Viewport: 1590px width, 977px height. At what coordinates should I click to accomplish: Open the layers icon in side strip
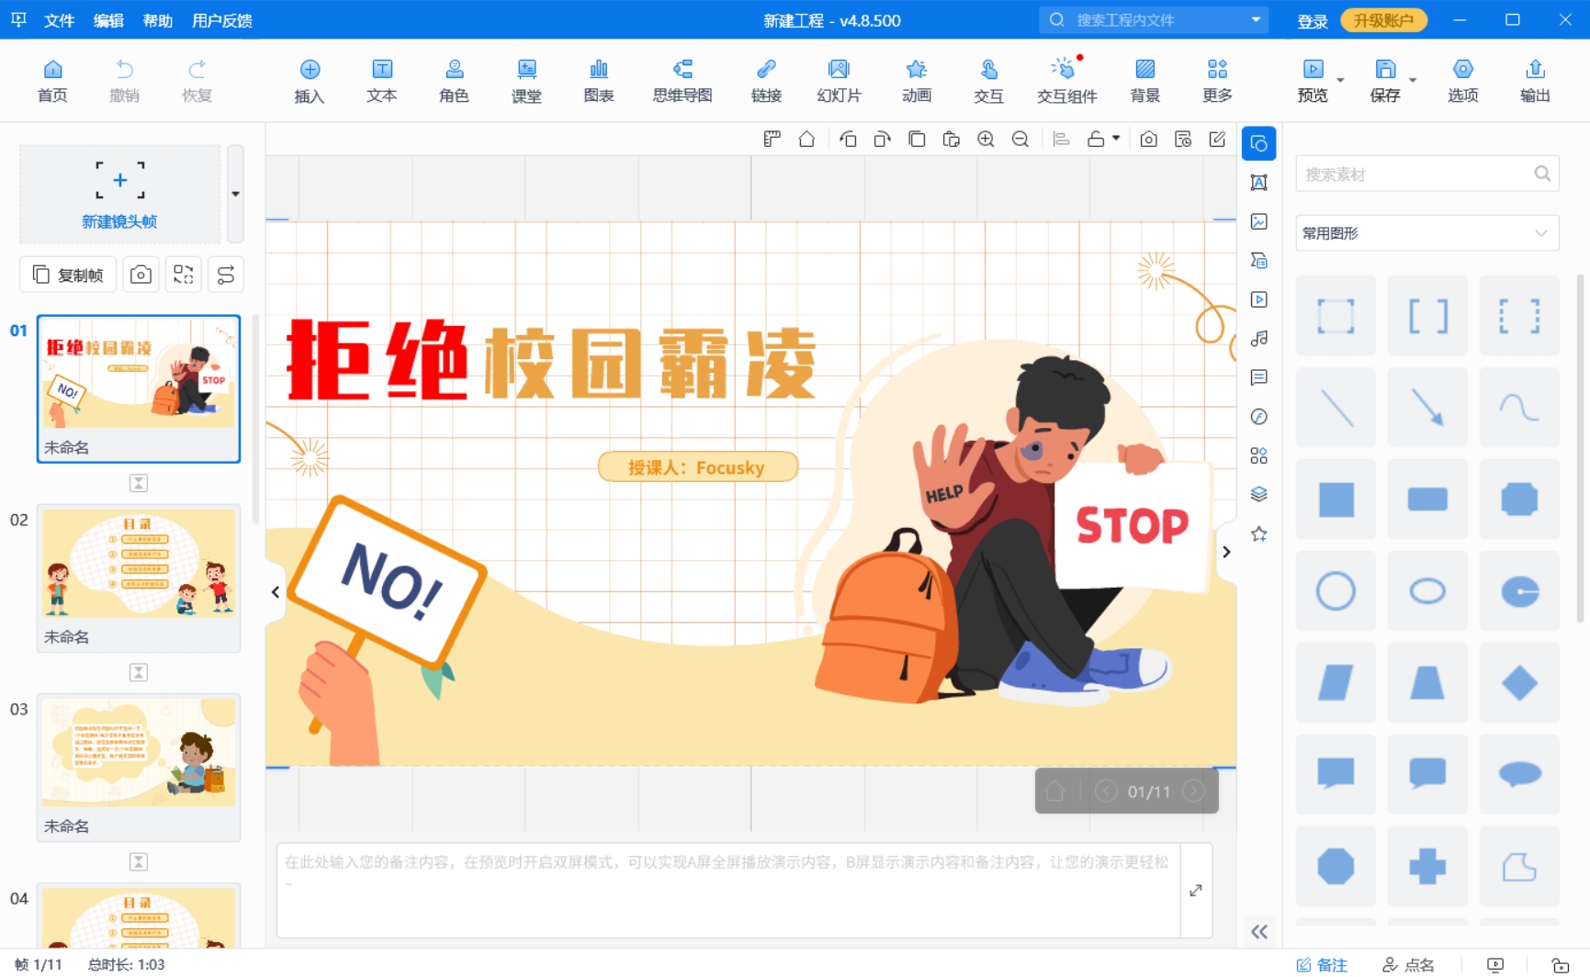coord(1259,495)
